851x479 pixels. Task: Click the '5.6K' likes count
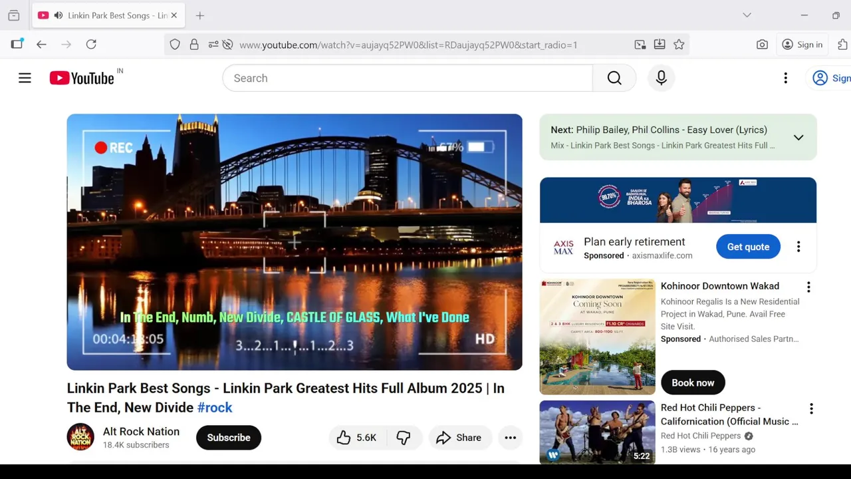366,438
